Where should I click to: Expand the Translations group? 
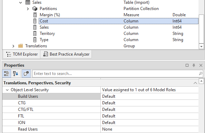click(x=13, y=46)
